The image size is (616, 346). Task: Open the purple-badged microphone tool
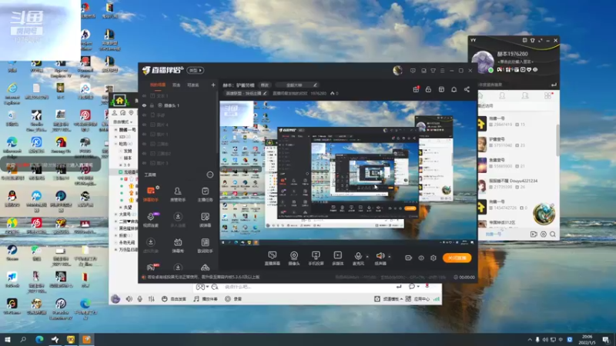(x=151, y=219)
